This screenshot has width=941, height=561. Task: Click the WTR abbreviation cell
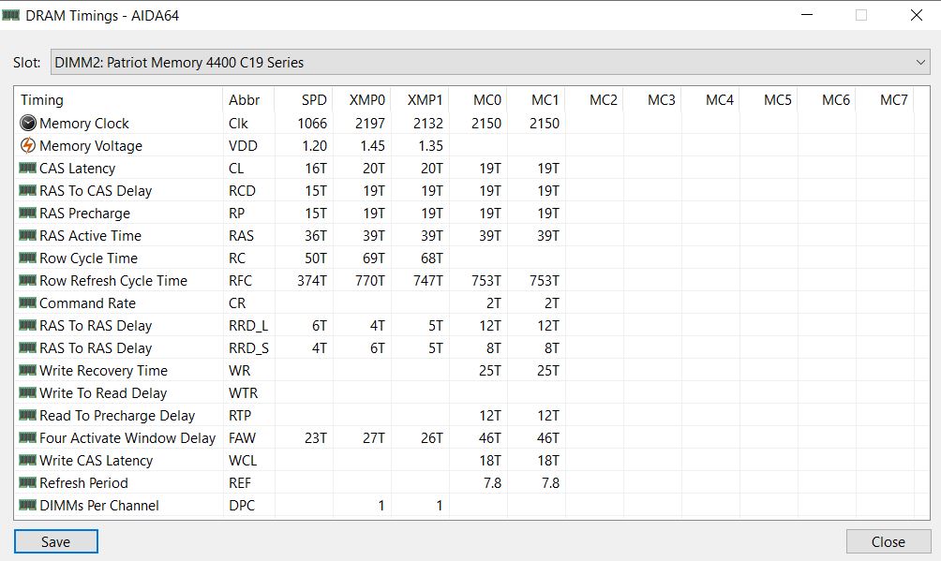[x=243, y=393]
